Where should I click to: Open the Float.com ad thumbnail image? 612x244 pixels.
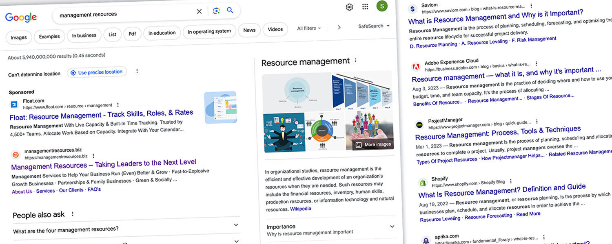pyautogui.click(x=220, y=107)
